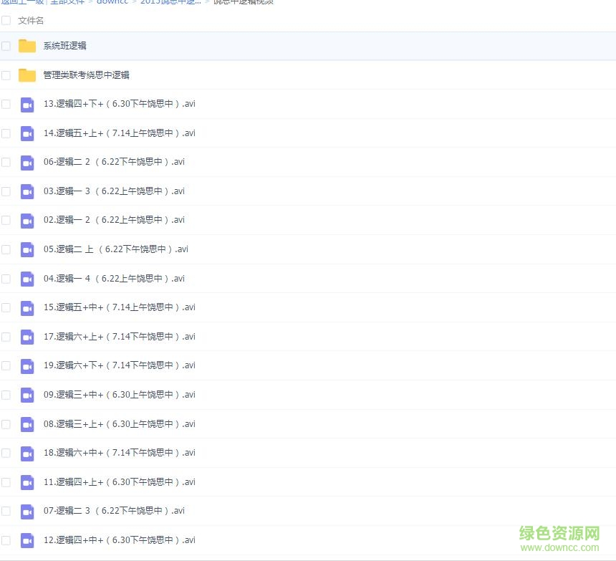Toggle the select-all checkbox in the header
Viewport: 616px width, 561px height.
[x=6, y=21]
